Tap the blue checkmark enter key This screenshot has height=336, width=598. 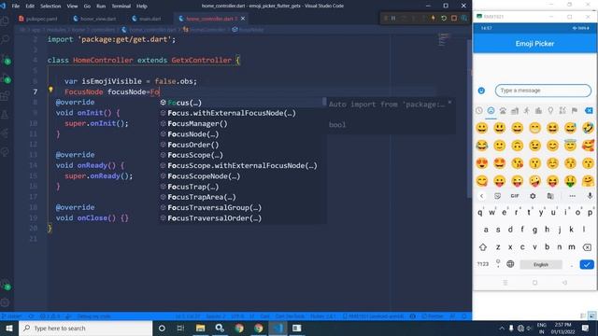(587, 264)
